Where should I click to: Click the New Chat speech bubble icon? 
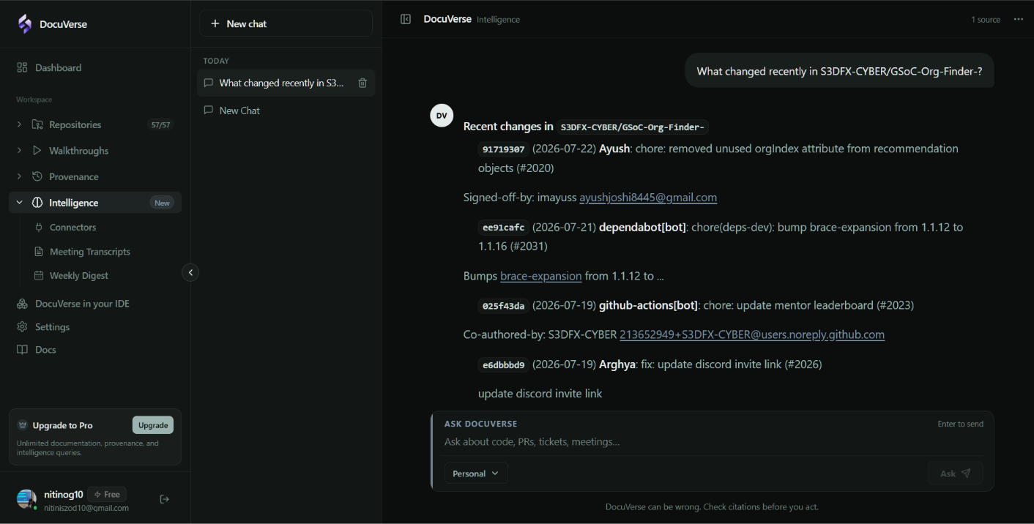pyautogui.click(x=209, y=111)
